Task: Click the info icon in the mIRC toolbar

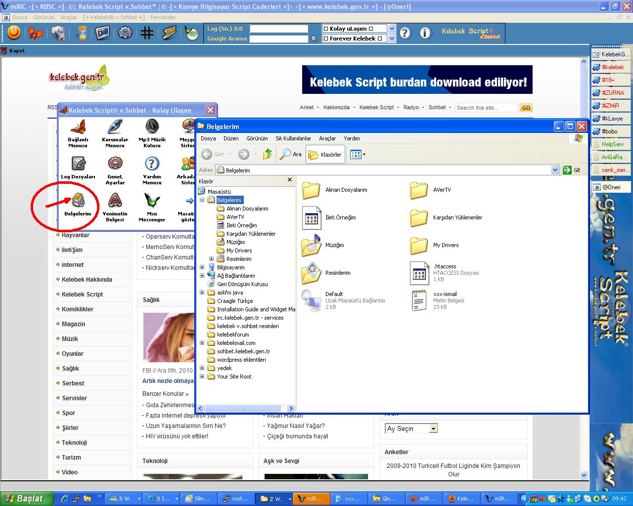Action: [x=425, y=33]
